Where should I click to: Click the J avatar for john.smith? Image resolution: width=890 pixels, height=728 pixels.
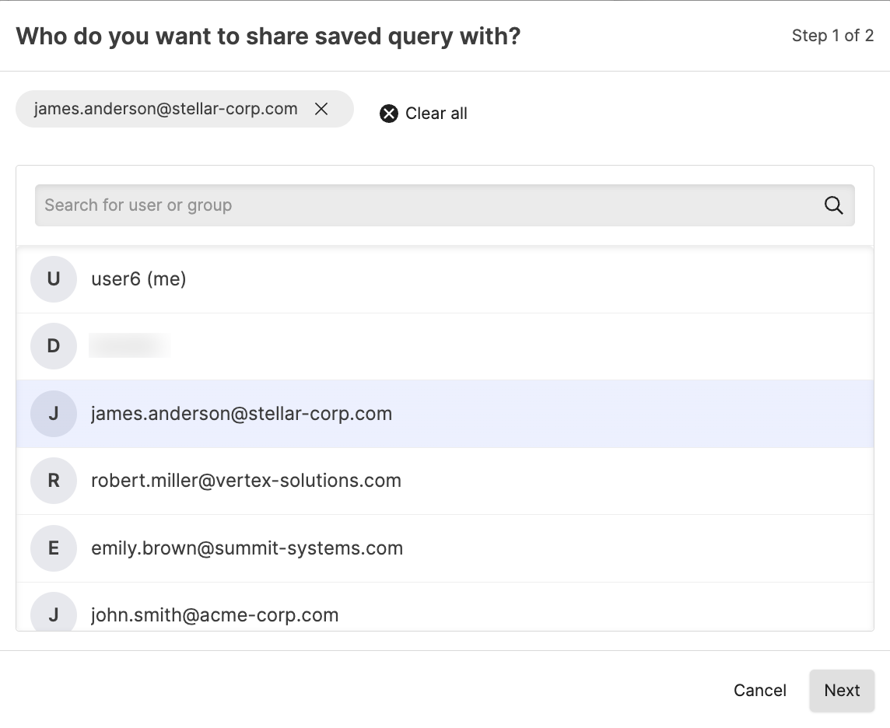click(54, 614)
